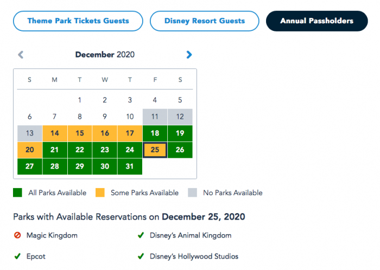Pick December 27 on the calendar
Viewport: 380px width, 270px height.
point(30,166)
